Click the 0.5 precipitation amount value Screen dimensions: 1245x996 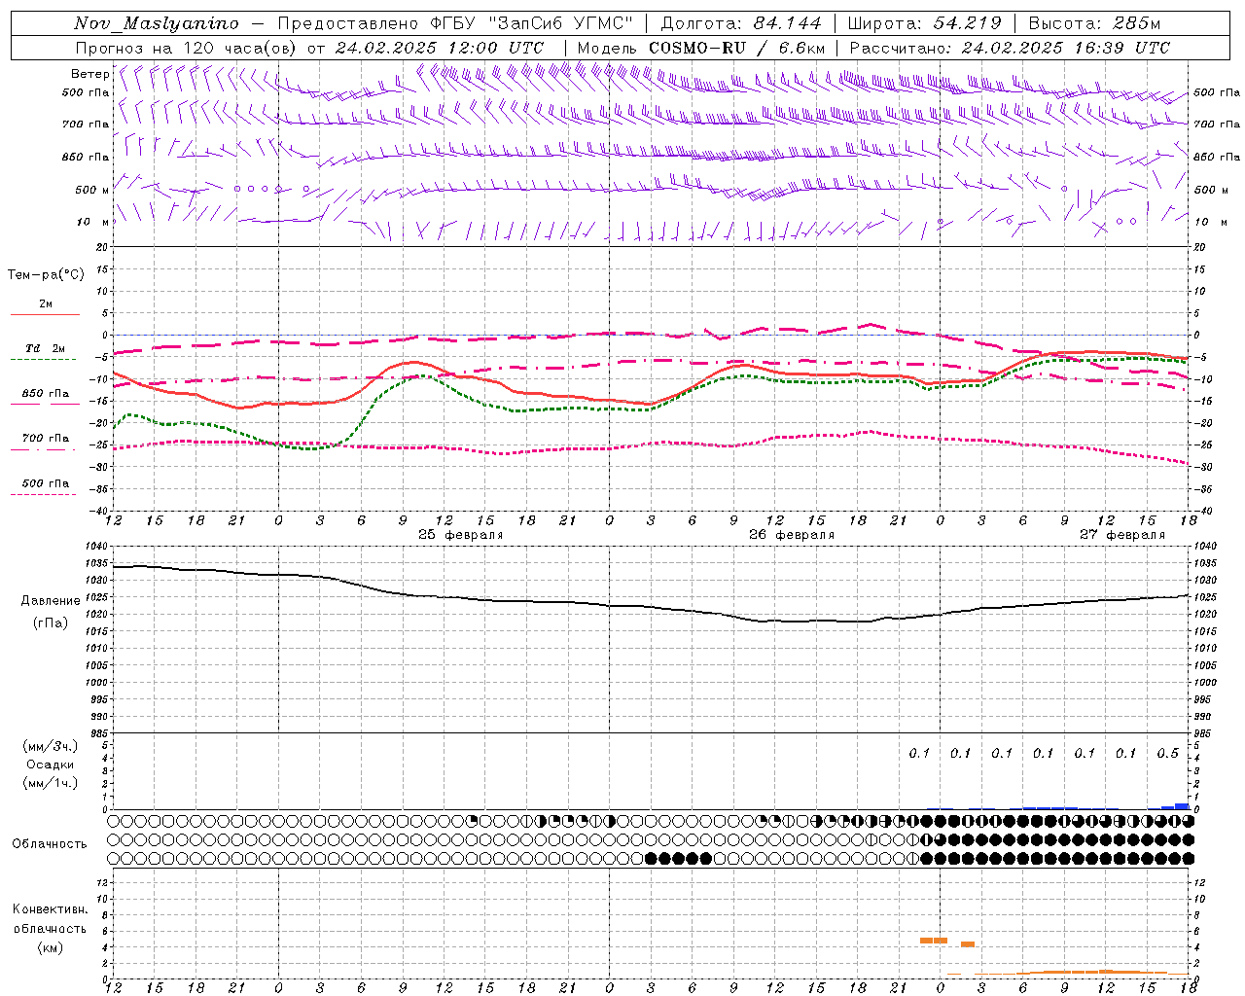[x=1167, y=753]
